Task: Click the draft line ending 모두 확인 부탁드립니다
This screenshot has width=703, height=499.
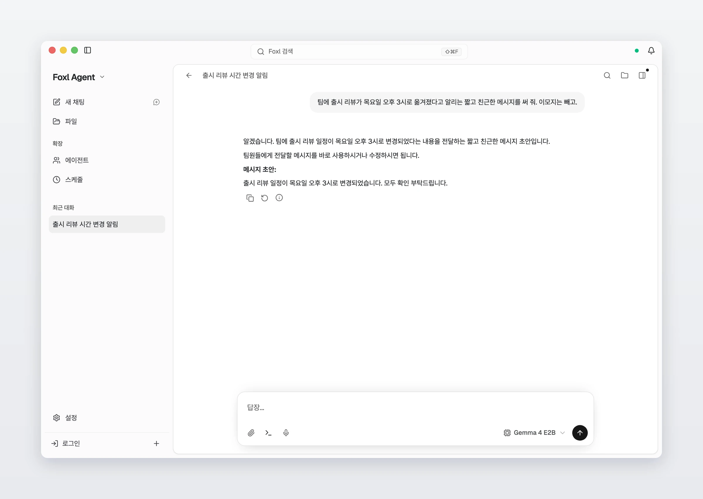Action: [345, 183]
